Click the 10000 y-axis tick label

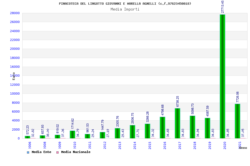[x=15, y=94]
